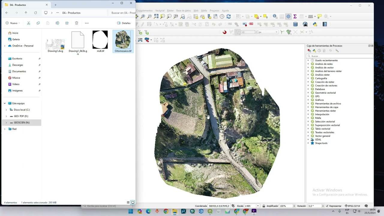This screenshot has width=384, height=216.
Task: Switch to large thumbnails view in File Explorer
Action: click(133, 202)
